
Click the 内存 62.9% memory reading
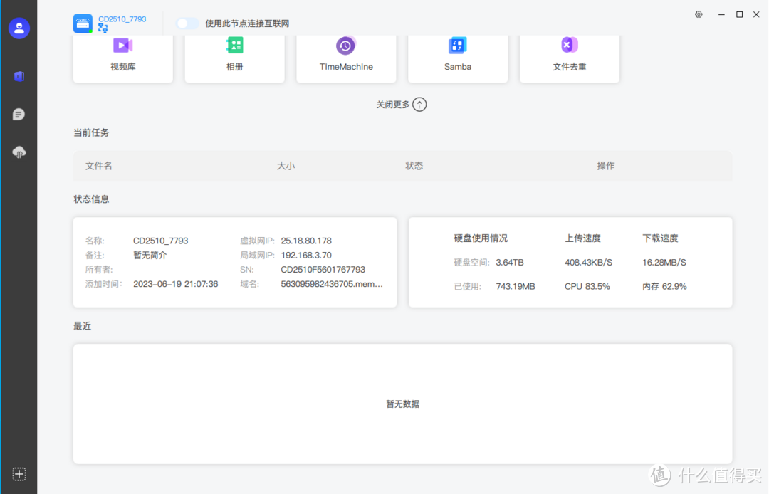(664, 286)
